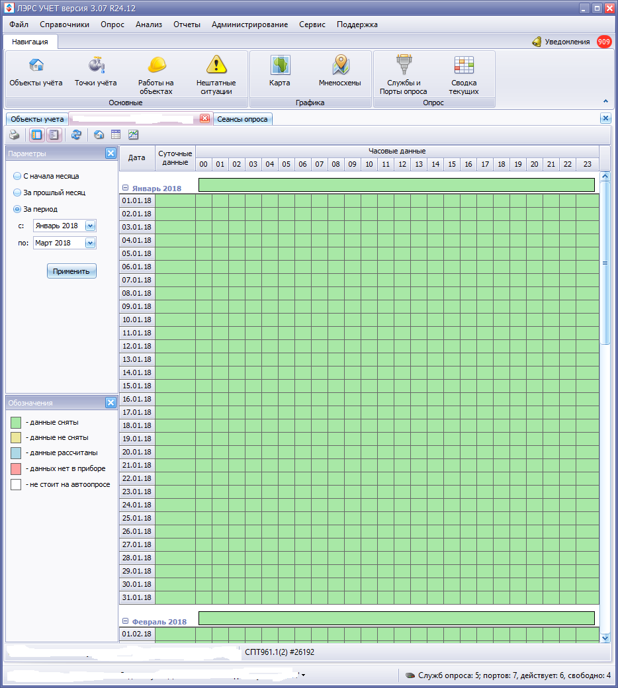The height and width of the screenshot is (688, 618).
Task: Click the white не стоит на автоопросе swatch
Action: (16, 484)
